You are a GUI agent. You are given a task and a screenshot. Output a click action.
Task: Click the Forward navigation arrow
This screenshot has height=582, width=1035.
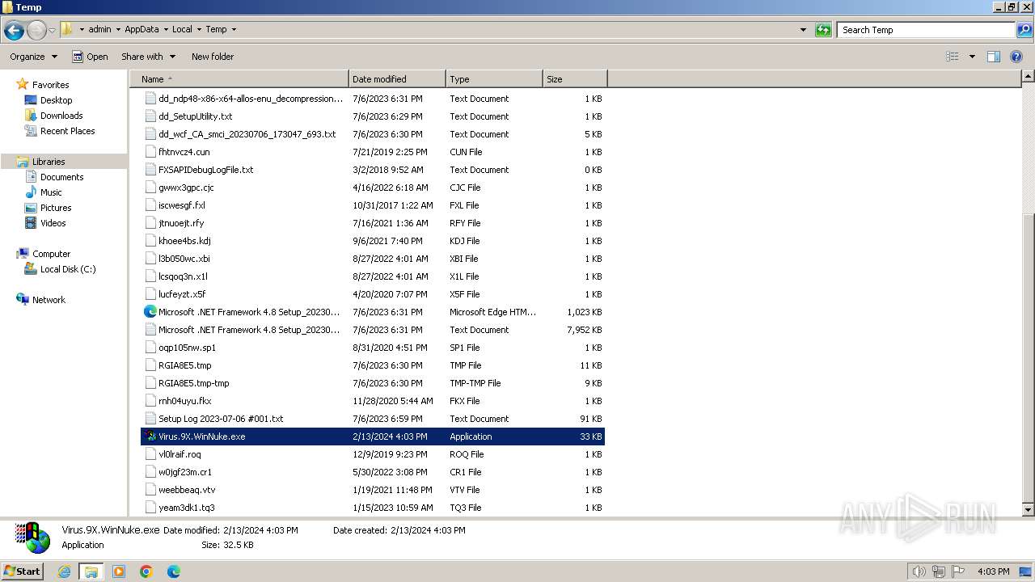pyautogui.click(x=36, y=31)
